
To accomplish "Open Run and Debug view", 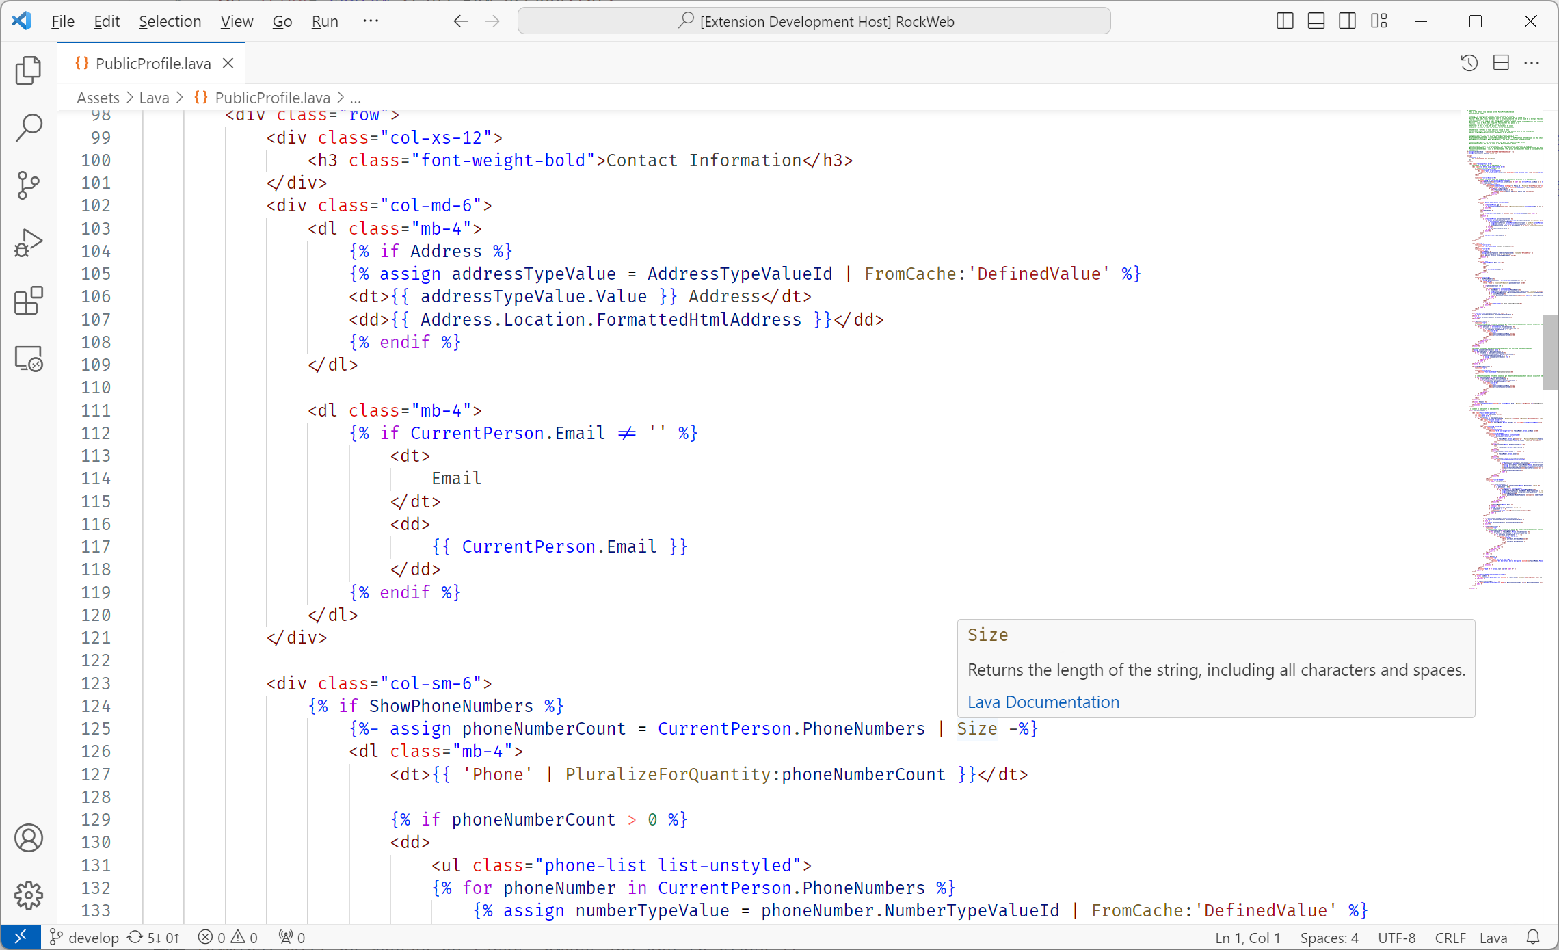I will click(28, 243).
